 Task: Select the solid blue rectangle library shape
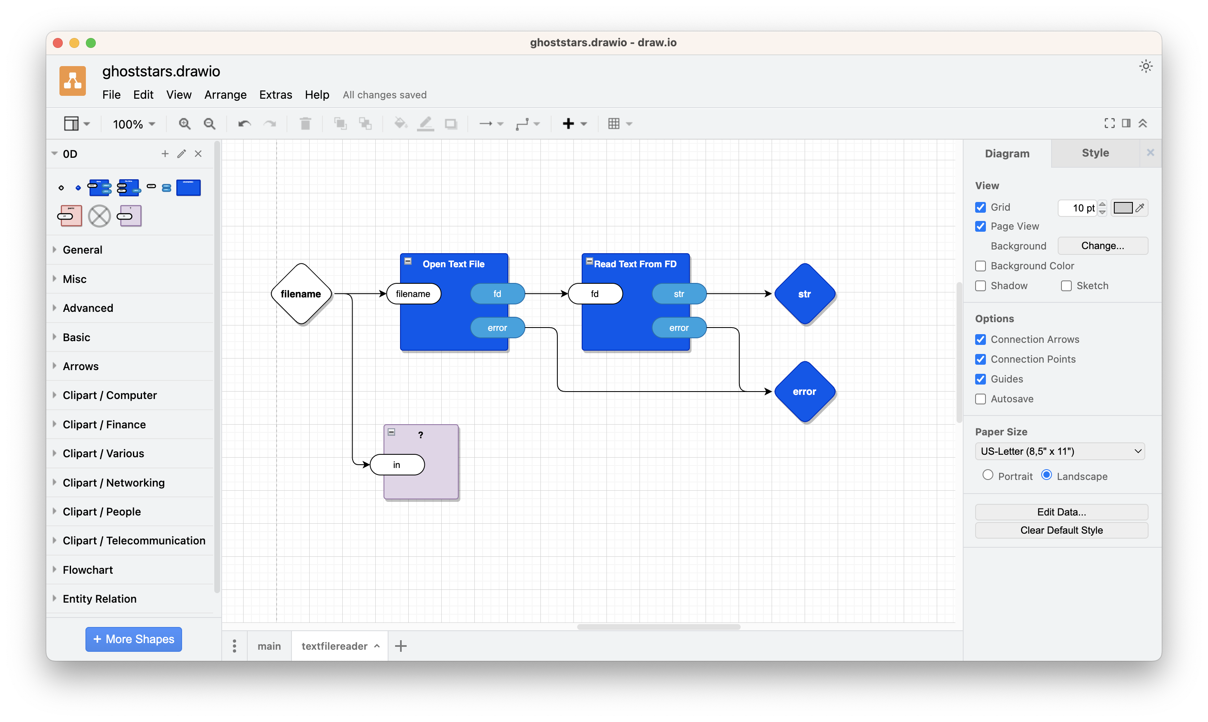[189, 188]
